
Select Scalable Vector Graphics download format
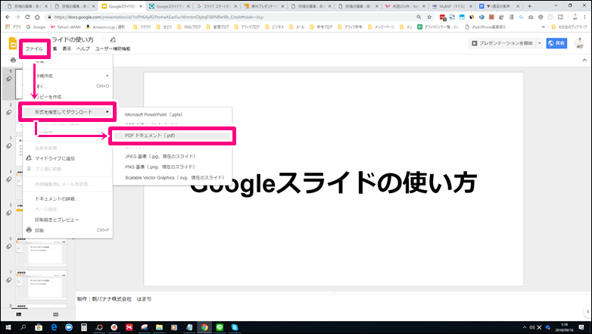click(173, 177)
